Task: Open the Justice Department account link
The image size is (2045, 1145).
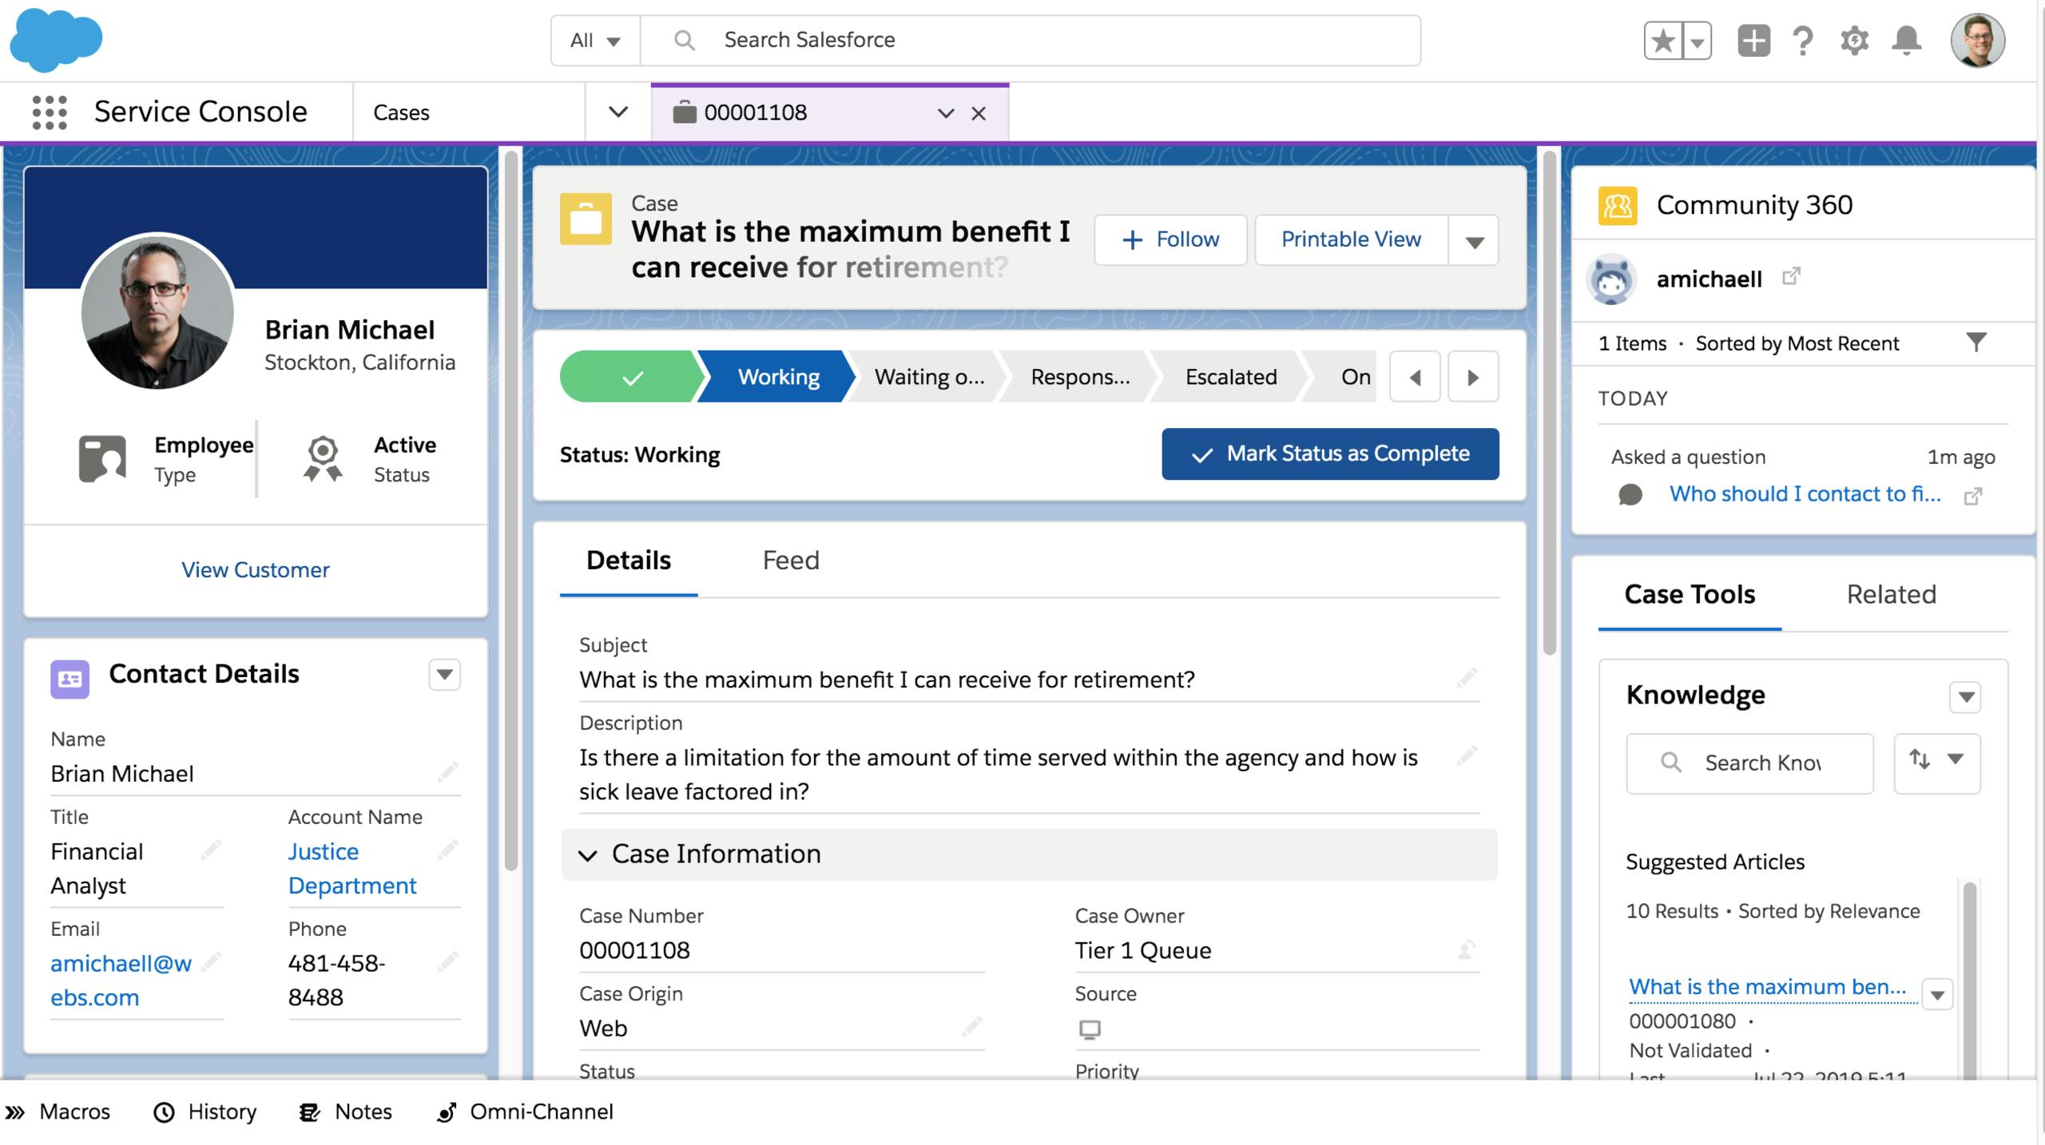Action: [352, 869]
